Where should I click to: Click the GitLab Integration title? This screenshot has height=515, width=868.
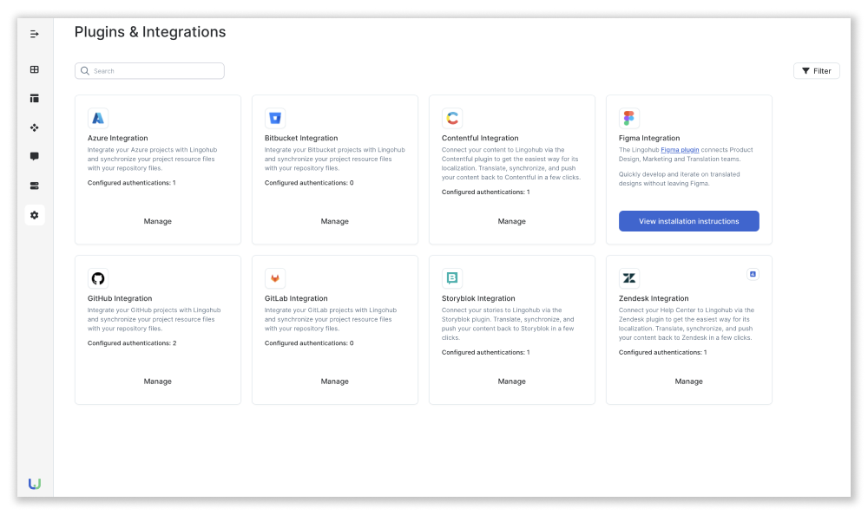pyautogui.click(x=296, y=299)
